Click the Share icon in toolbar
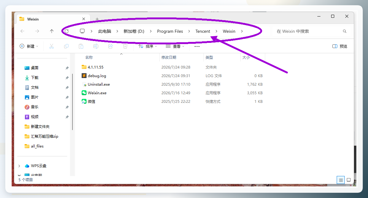 (110, 46)
